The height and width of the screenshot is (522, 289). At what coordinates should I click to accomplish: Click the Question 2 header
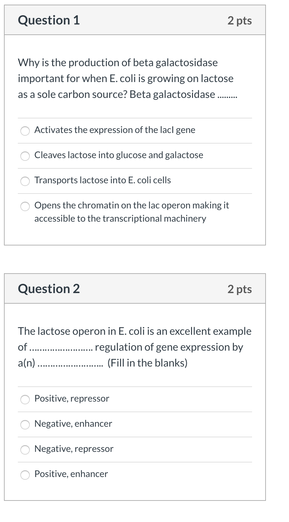click(x=48, y=288)
